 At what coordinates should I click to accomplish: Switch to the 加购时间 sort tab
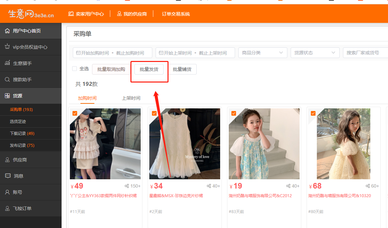pos(87,98)
